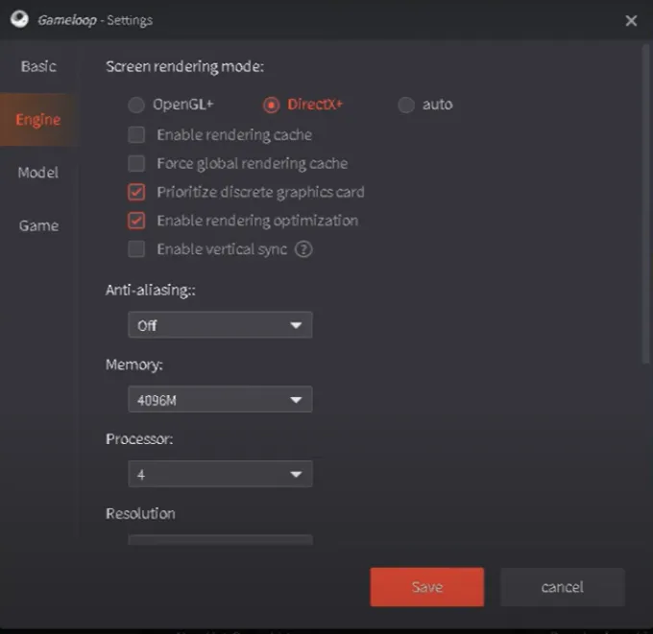Click the Gameloop - Settings title text
Viewport: 653px width, 634px height.
pyautogui.click(x=95, y=20)
